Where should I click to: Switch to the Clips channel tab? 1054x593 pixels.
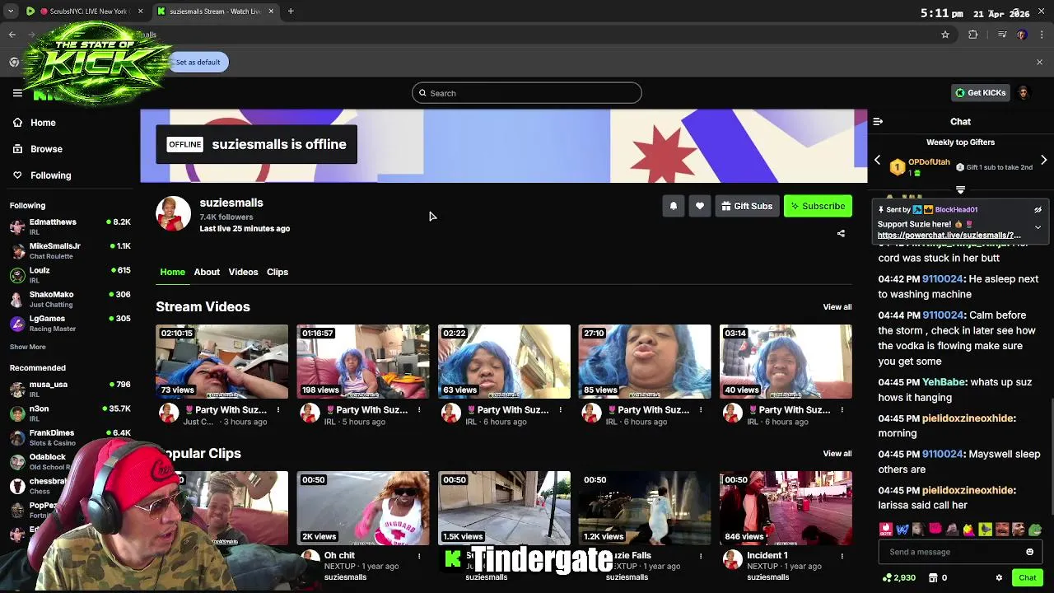point(277,272)
